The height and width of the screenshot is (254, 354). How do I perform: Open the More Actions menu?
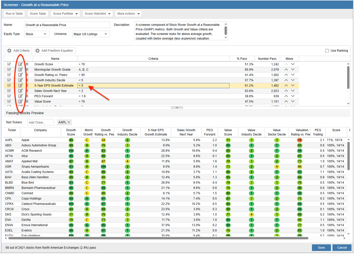point(128,14)
